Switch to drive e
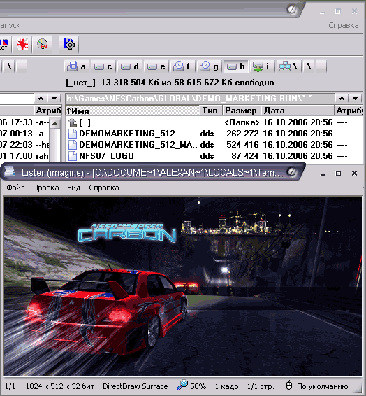 click(x=156, y=66)
